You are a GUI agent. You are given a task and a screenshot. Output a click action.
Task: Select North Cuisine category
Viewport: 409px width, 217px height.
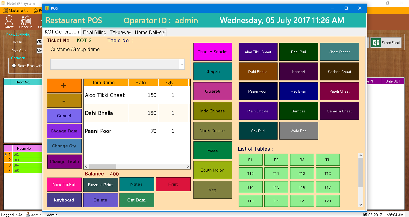coord(213,131)
